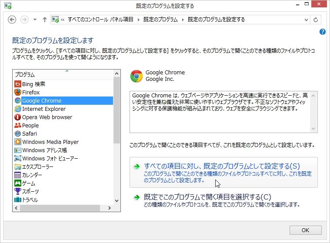
Task: Select the Firefox icon in the list
Action: (18, 92)
